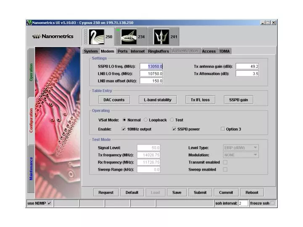
Task: Click the SSPB gain button
Action: (x=239, y=100)
